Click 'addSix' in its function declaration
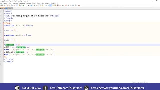Image resolution: width=160 pixels, height=90 pixels. [x=19, y=35]
